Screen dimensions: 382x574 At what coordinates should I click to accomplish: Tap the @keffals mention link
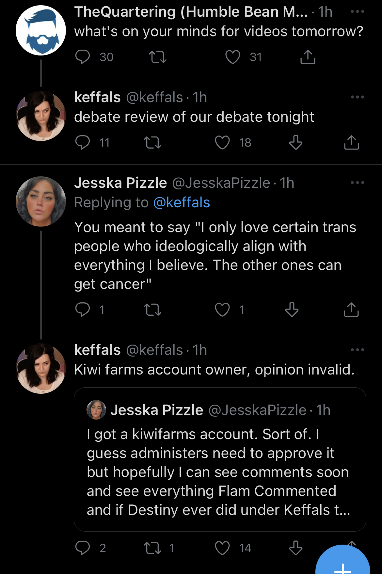point(182,202)
